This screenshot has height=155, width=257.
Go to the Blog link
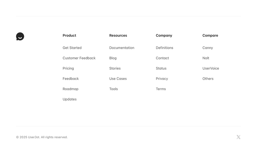(x=113, y=58)
